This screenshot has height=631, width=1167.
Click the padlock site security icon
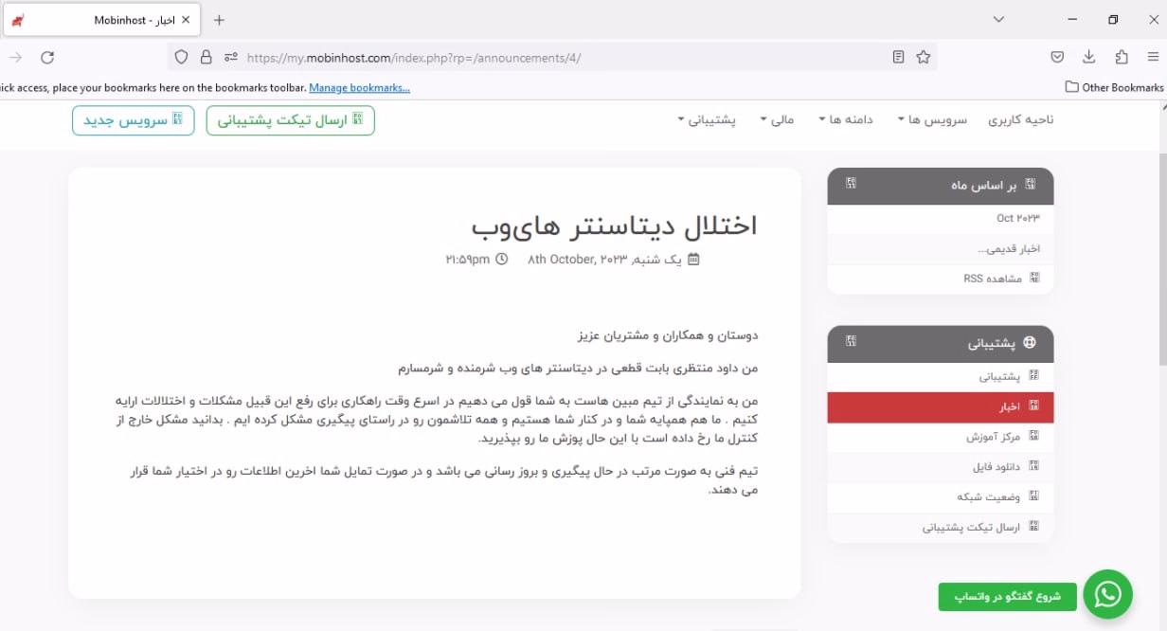pyautogui.click(x=206, y=58)
